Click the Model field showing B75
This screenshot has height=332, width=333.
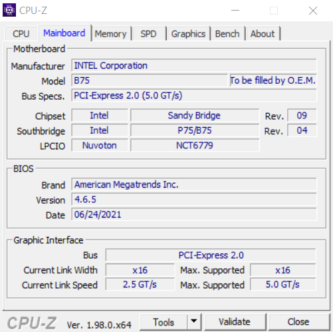point(150,81)
